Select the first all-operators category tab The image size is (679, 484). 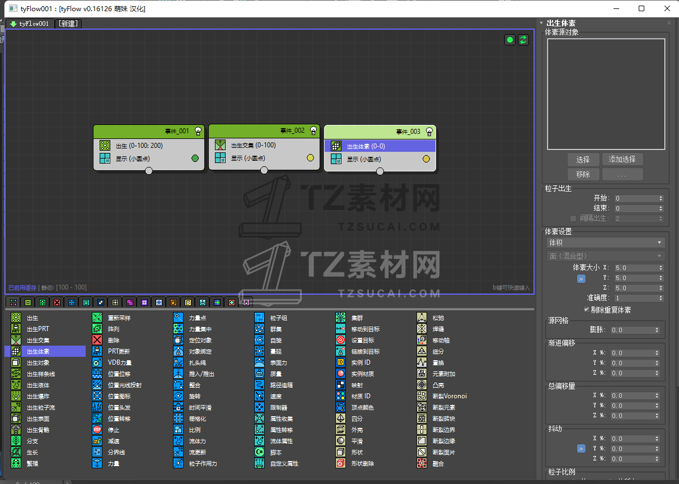point(14,302)
